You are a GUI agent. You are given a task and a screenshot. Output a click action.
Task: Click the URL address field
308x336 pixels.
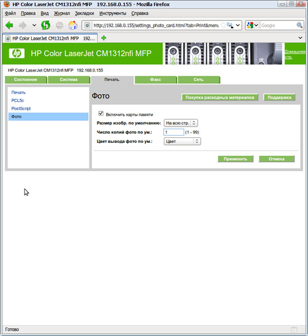156,26
